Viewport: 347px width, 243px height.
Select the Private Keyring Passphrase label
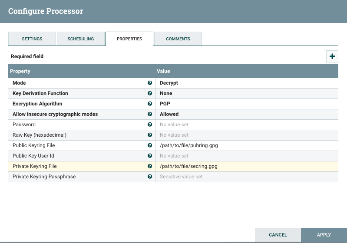click(44, 177)
